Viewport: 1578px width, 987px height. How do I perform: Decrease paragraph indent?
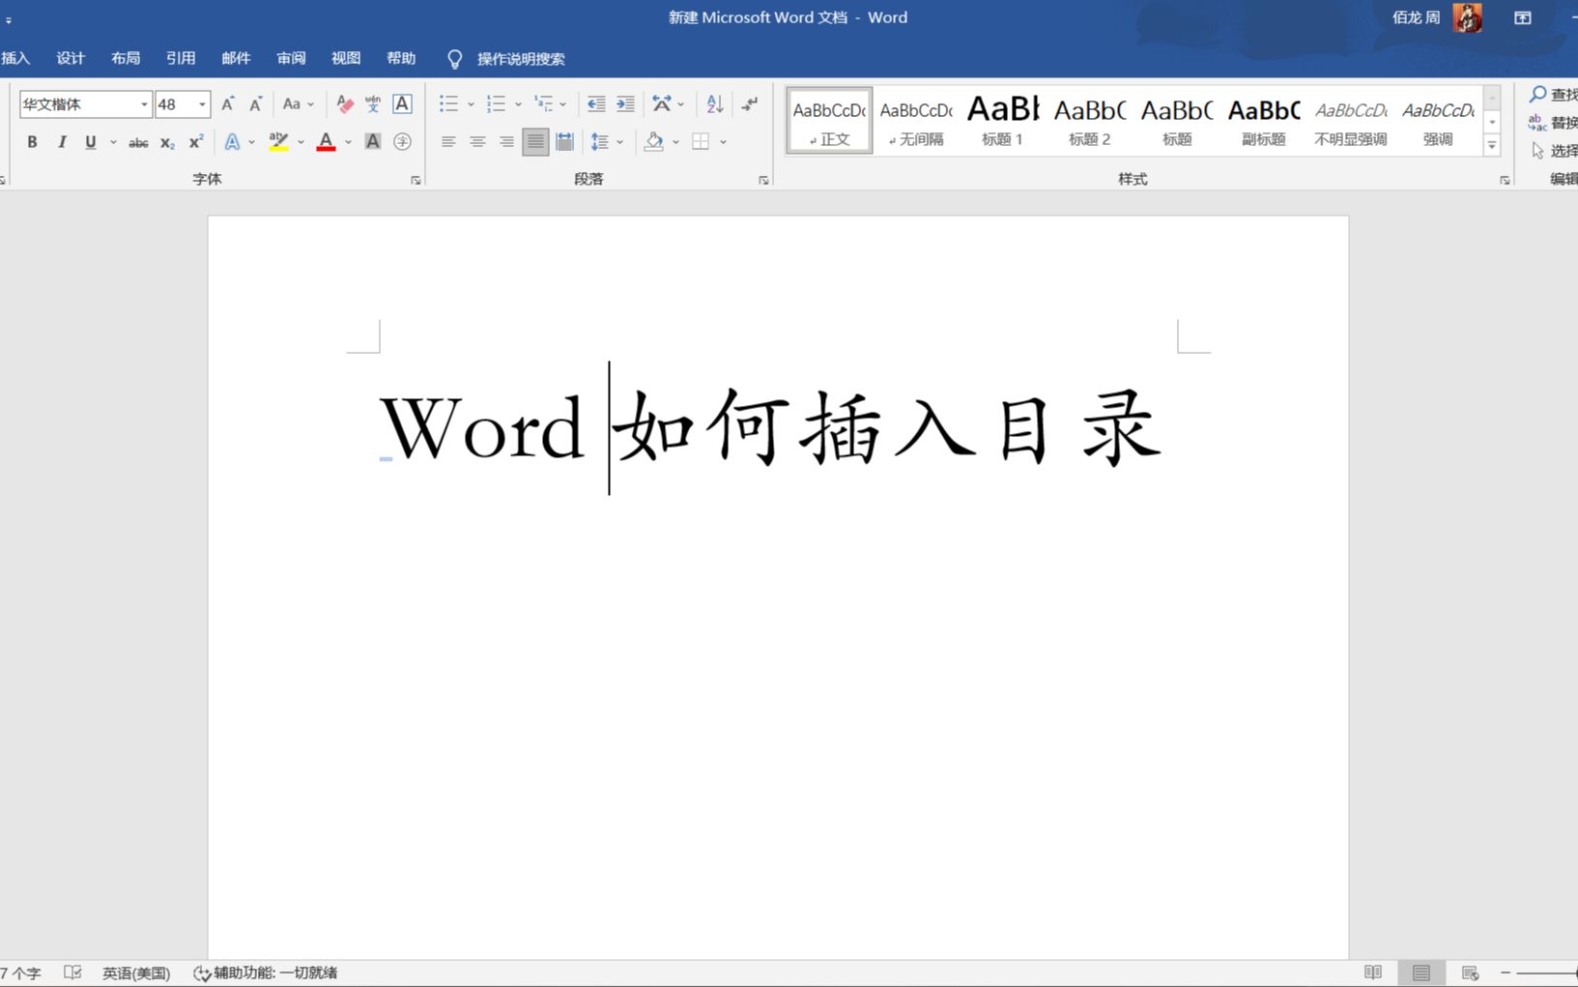point(596,104)
